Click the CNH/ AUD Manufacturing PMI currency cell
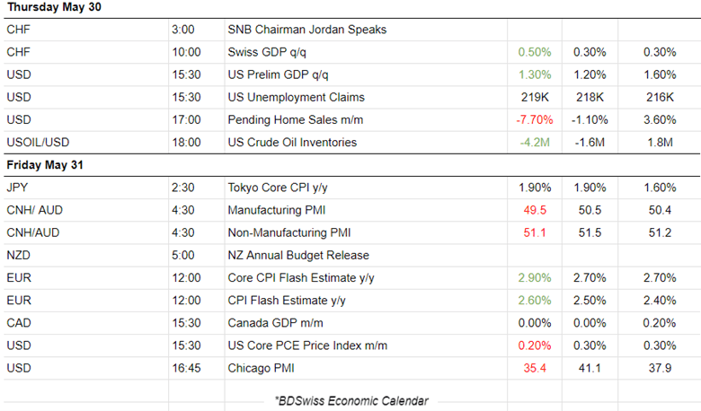This screenshot has width=701, height=411. point(34,210)
